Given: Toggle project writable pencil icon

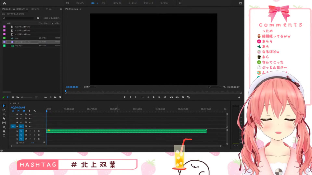Looking at the screenshot, I should [3, 97].
